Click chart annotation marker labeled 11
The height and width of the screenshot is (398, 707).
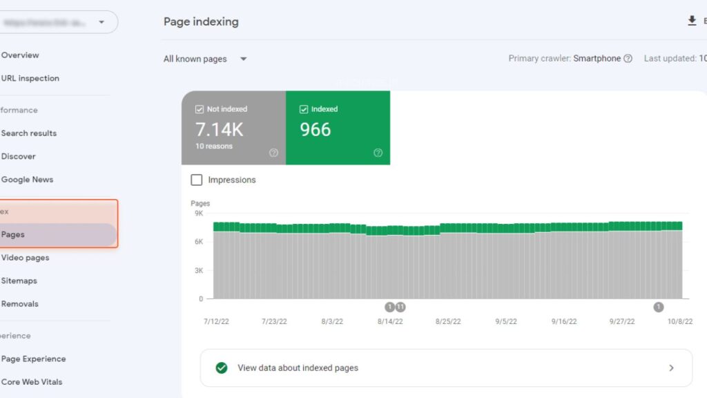click(x=400, y=307)
